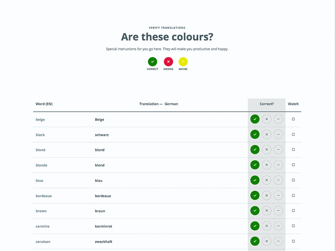Mark the "beige" translation as correct
The height and width of the screenshot is (251, 335).
pyautogui.click(x=255, y=119)
